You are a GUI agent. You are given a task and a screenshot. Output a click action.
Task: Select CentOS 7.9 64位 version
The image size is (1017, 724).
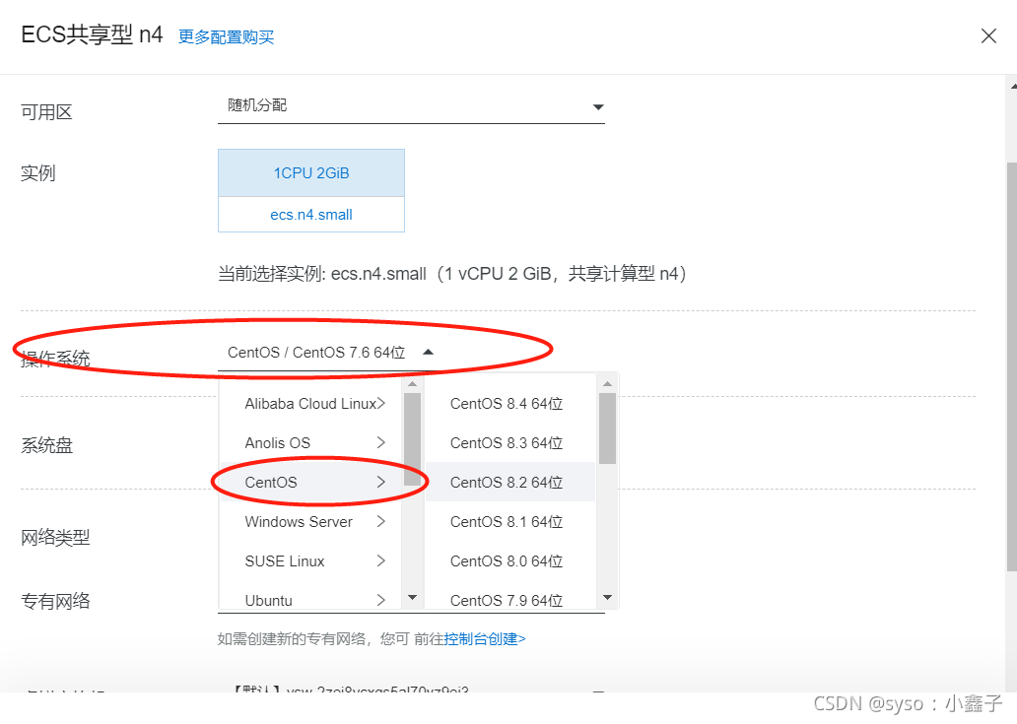coord(509,600)
